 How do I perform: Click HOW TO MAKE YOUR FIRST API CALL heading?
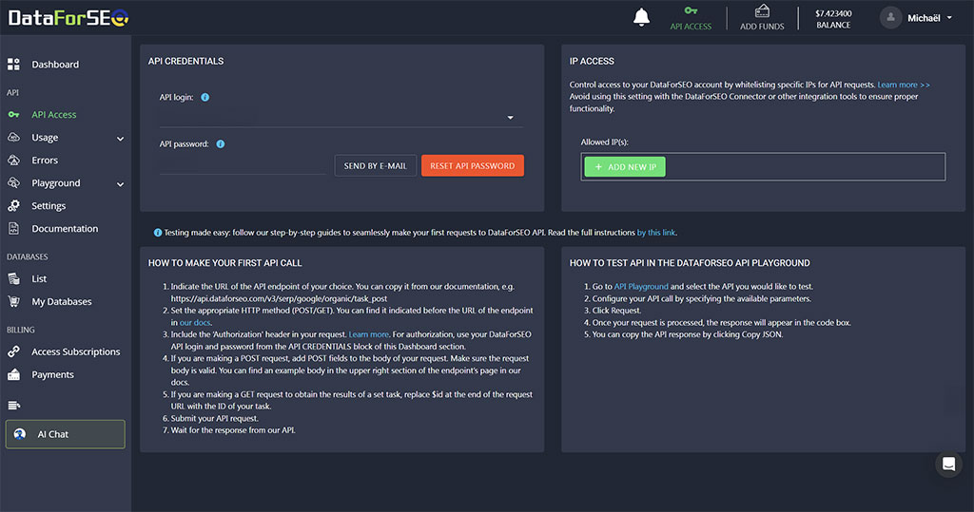click(224, 263)
